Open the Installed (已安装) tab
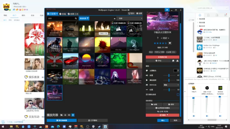The image size is (230, 129). coord(52,14)
